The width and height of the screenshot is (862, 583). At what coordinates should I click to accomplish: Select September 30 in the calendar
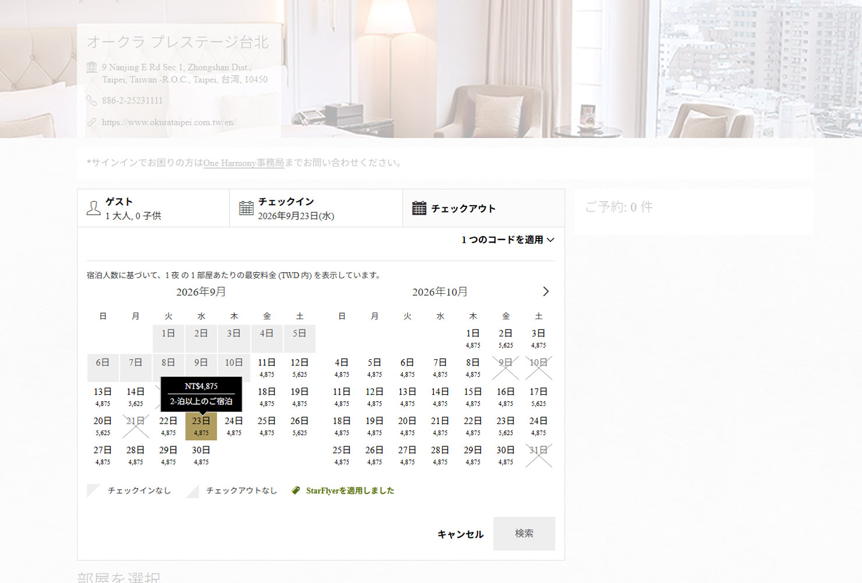pos(201,455)
